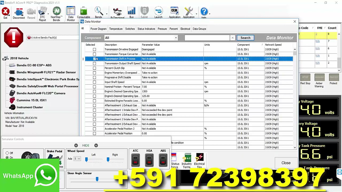Viewport: 342px width, 192px height.
Task: Open the DTC Report tool
Action: [42, 14]
